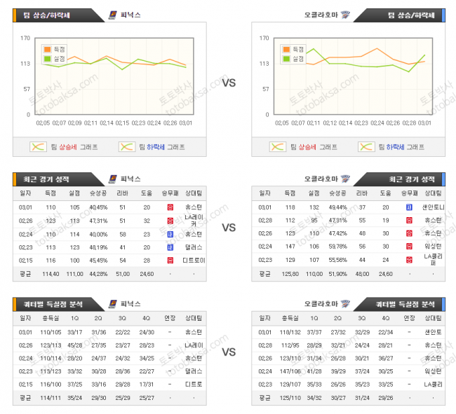
Task: Click the 하락세 graph icon under Phoenix chart
Action: pos(126,147)
